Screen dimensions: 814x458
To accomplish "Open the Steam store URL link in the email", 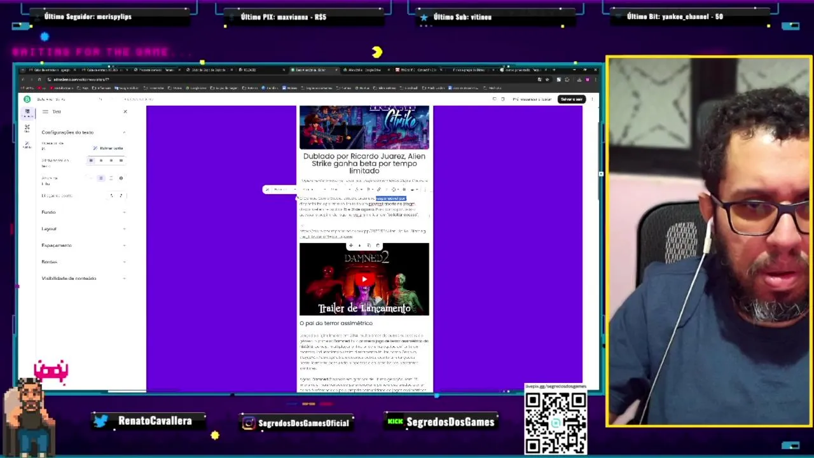I will pyautogui.click(x=362, y=233).
